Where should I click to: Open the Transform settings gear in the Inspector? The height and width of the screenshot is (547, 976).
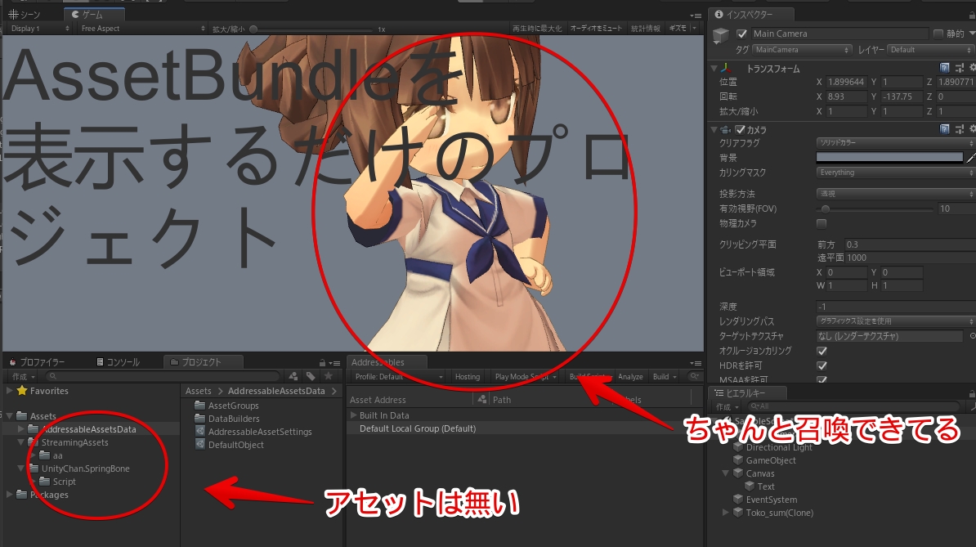(971, 68)
